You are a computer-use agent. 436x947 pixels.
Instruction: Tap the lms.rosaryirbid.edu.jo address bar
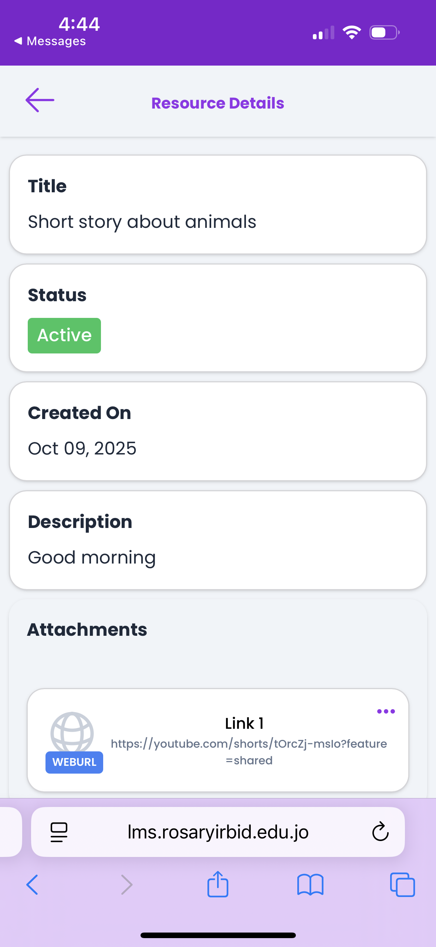(x=218, y=832)
